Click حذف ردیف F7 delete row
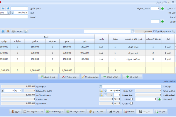 (70, 77)
